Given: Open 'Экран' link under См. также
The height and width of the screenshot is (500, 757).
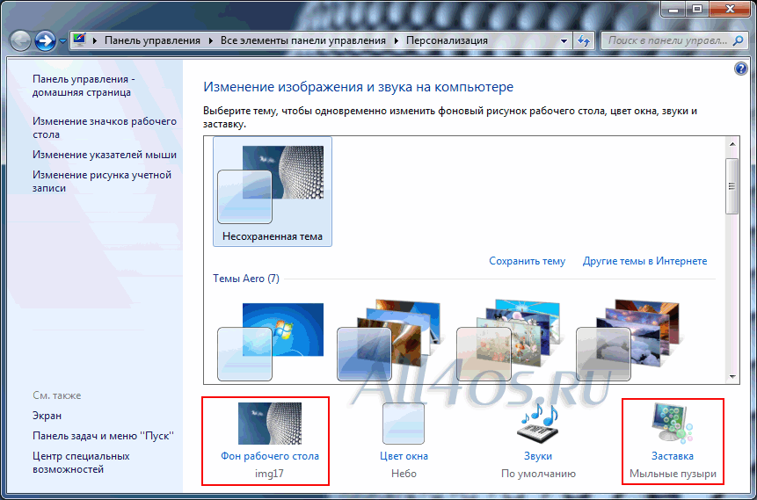Looking at the screenshot, I should (47, 416).
